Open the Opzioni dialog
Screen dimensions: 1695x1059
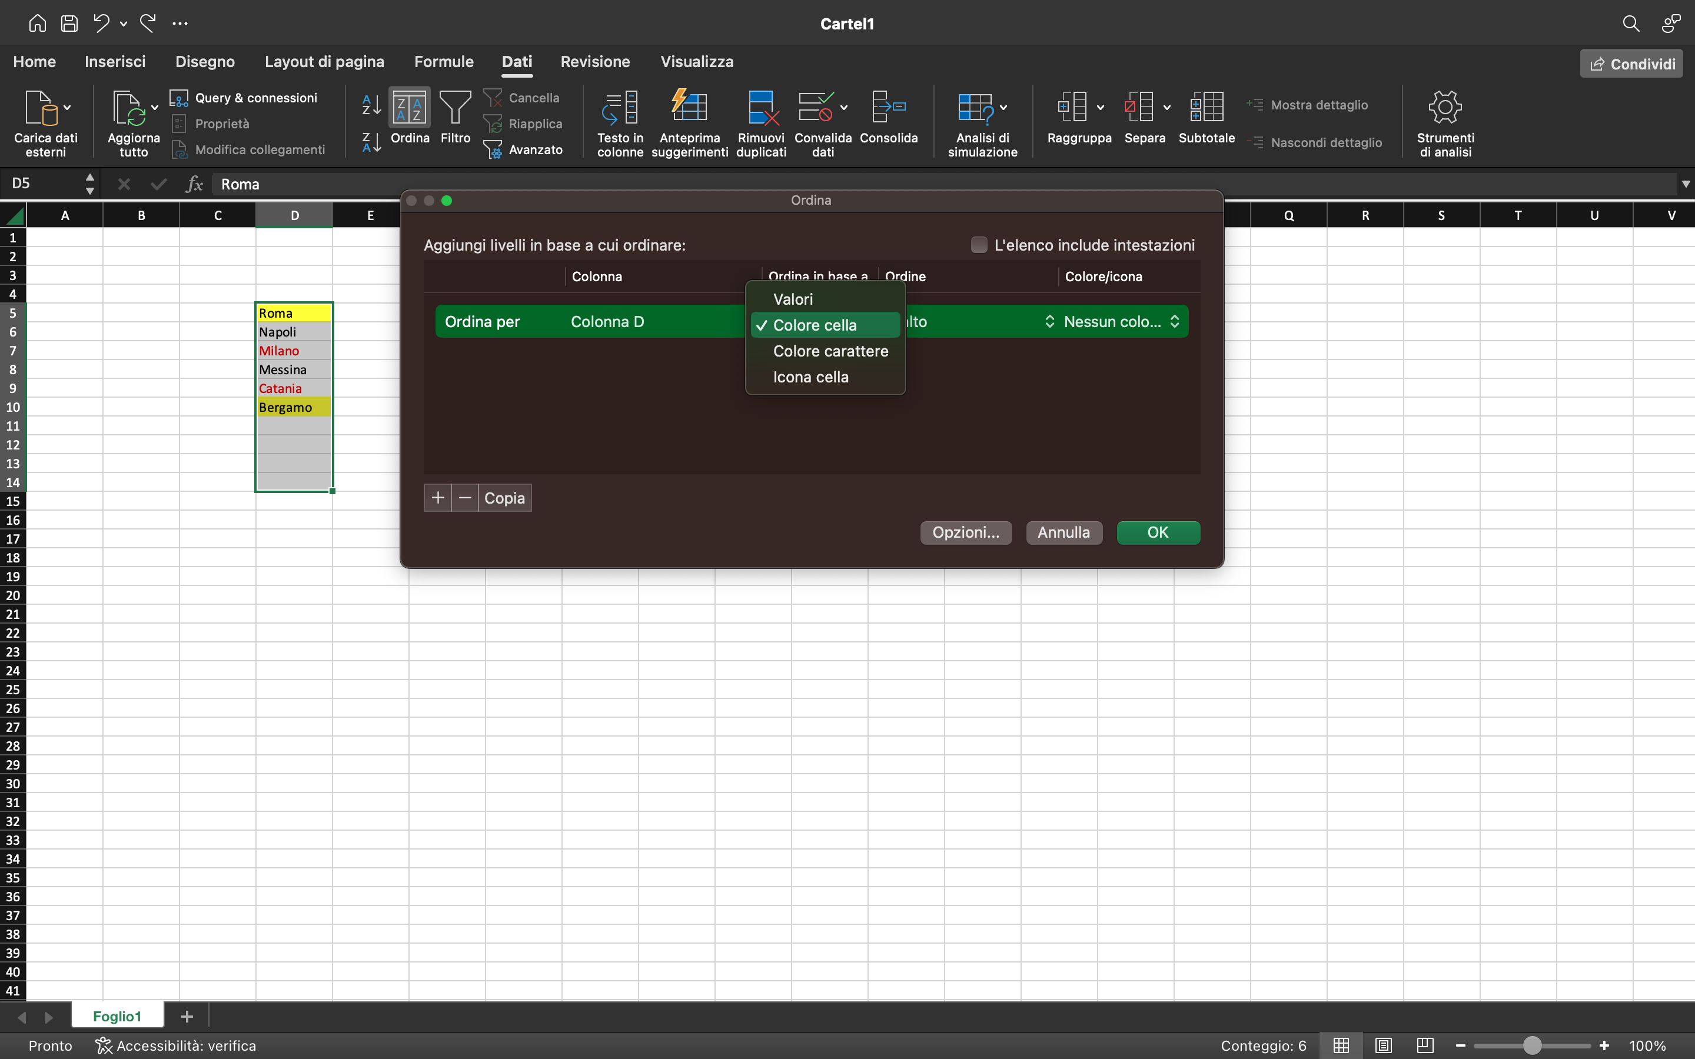point(965,532)
